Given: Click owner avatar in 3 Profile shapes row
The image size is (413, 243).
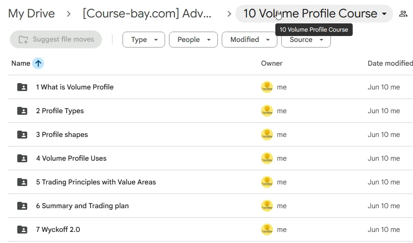Looking at the screenshot, I should click(267, 135).
